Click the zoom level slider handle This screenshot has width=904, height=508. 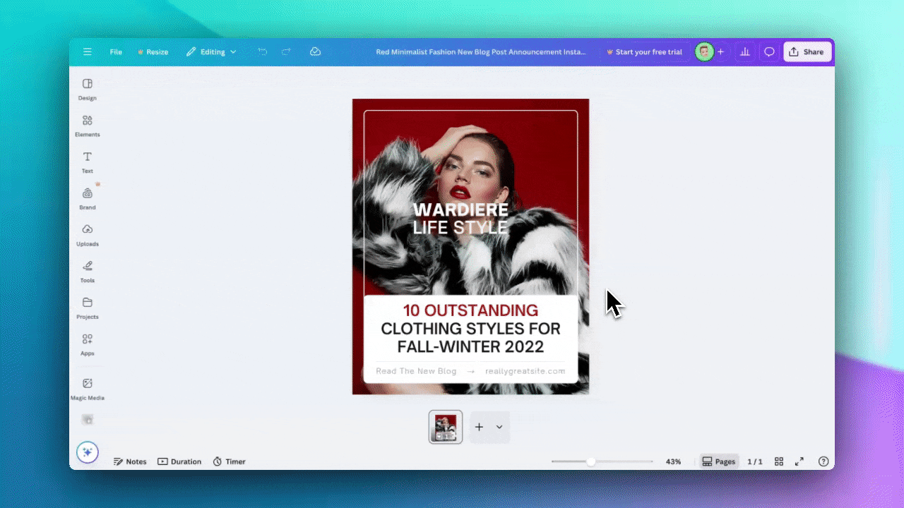(590, 461)
